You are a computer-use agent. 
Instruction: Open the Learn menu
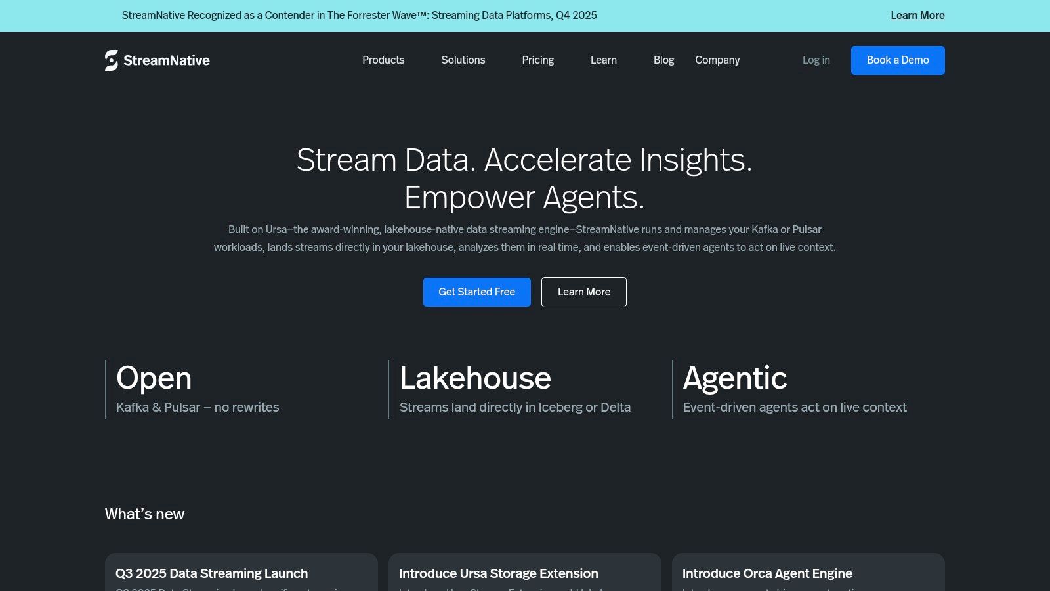click(603, 60)
